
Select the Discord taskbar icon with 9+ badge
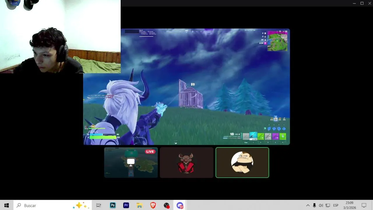(x=180, y=205)
